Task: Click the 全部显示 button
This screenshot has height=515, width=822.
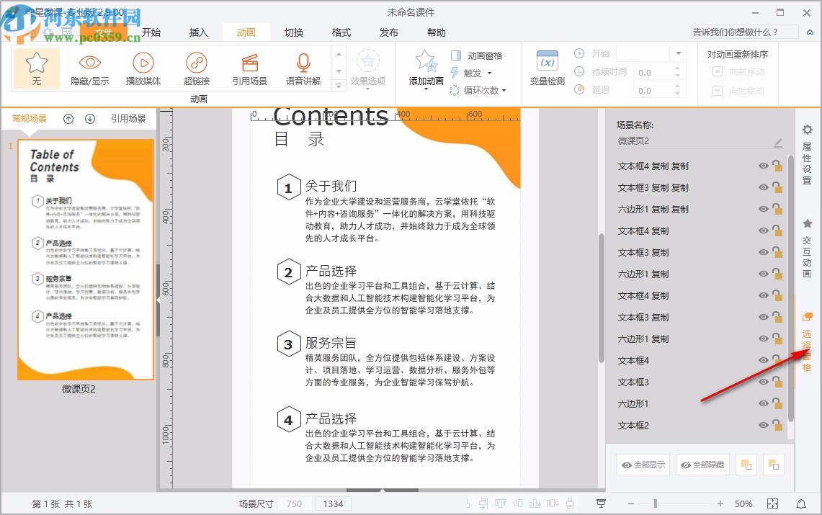Action: [x=643, y=465]
